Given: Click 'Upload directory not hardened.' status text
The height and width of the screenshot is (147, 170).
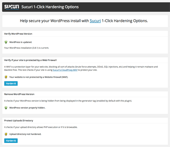Looking at the screenshot, I should click(x=25, y=134).
